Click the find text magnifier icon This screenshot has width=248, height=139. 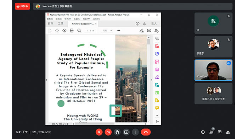pos(79,31)
